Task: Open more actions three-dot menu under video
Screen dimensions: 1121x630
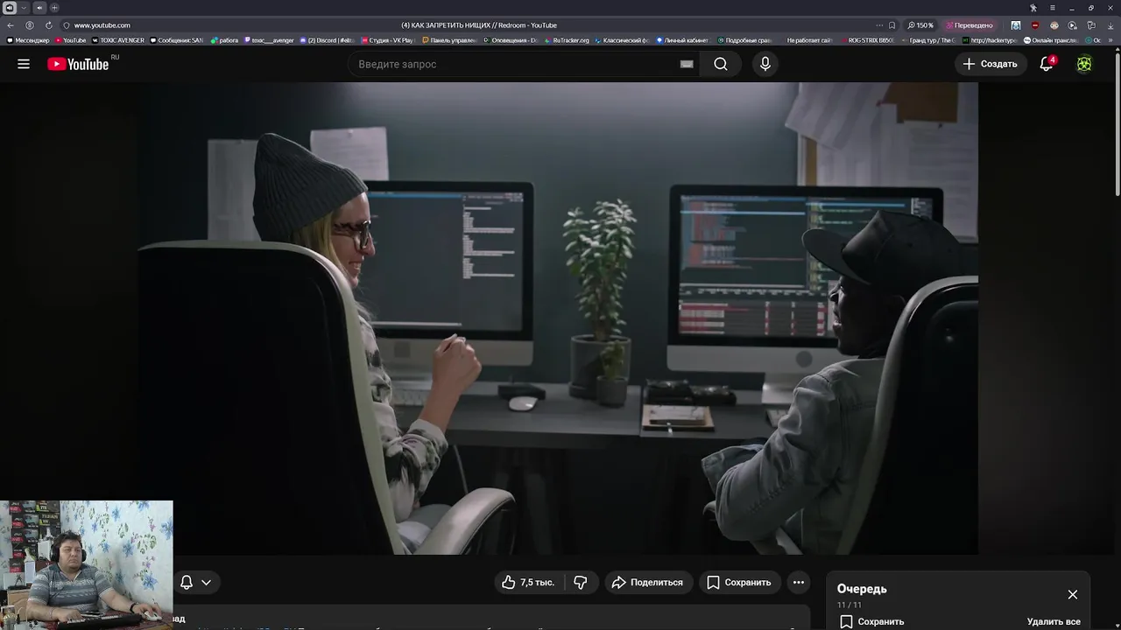Action: pos(798,582)
